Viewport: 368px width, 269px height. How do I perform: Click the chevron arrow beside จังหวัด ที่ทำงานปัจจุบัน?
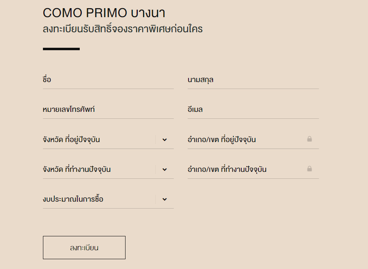click(x=164, y=169)
